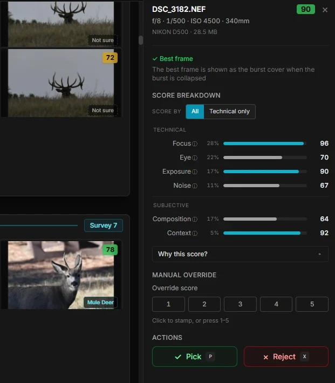Open the Mule Deer thumbnail scored 78
The width and height of the screenshot is (335, 383).
[61, 275]
